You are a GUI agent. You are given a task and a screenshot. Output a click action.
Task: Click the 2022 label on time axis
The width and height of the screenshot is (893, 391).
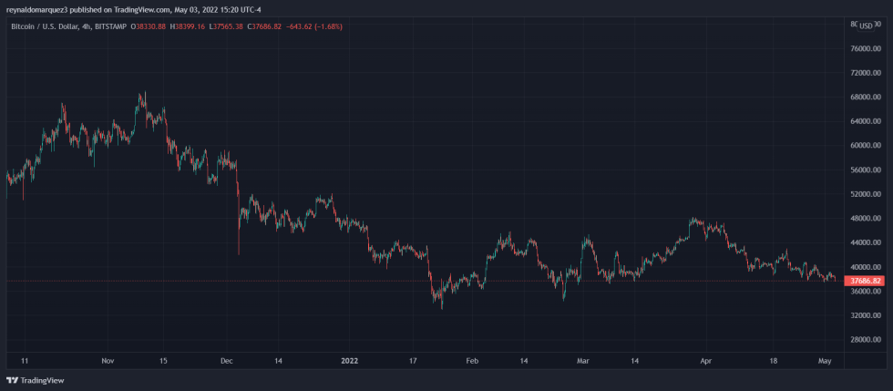click(x=348, y=361)
